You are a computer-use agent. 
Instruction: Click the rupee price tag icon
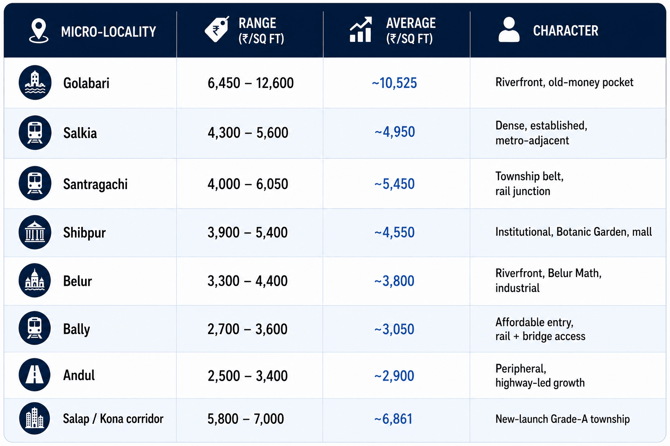coord(217,29)
